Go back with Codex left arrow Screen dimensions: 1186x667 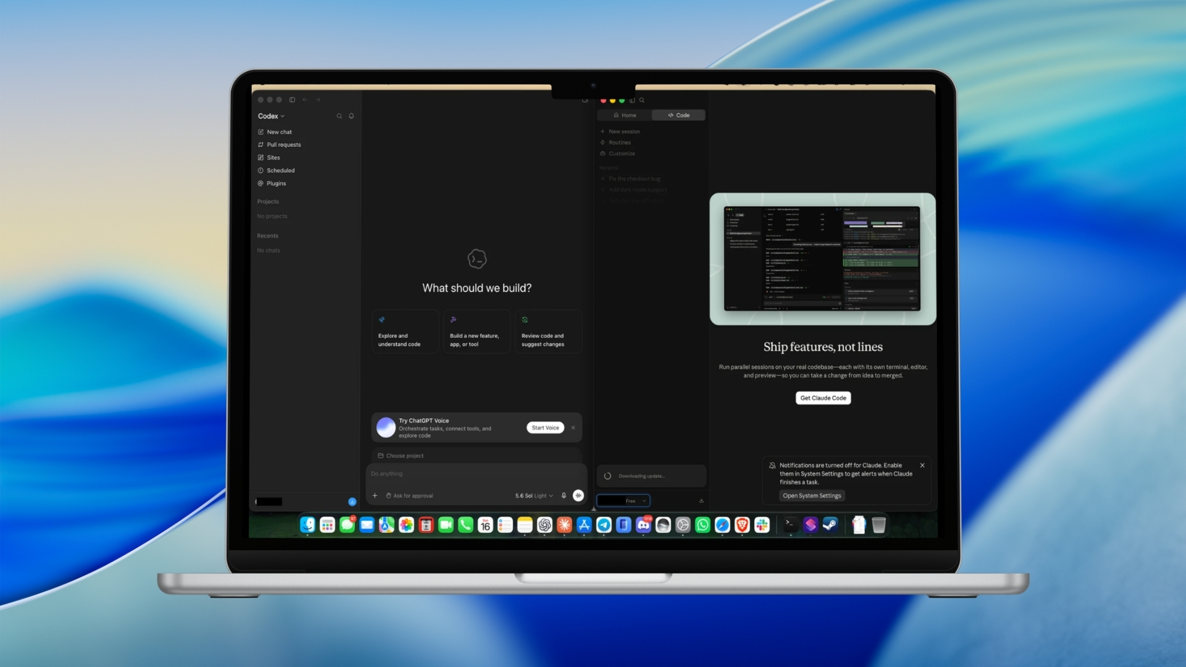305,99
